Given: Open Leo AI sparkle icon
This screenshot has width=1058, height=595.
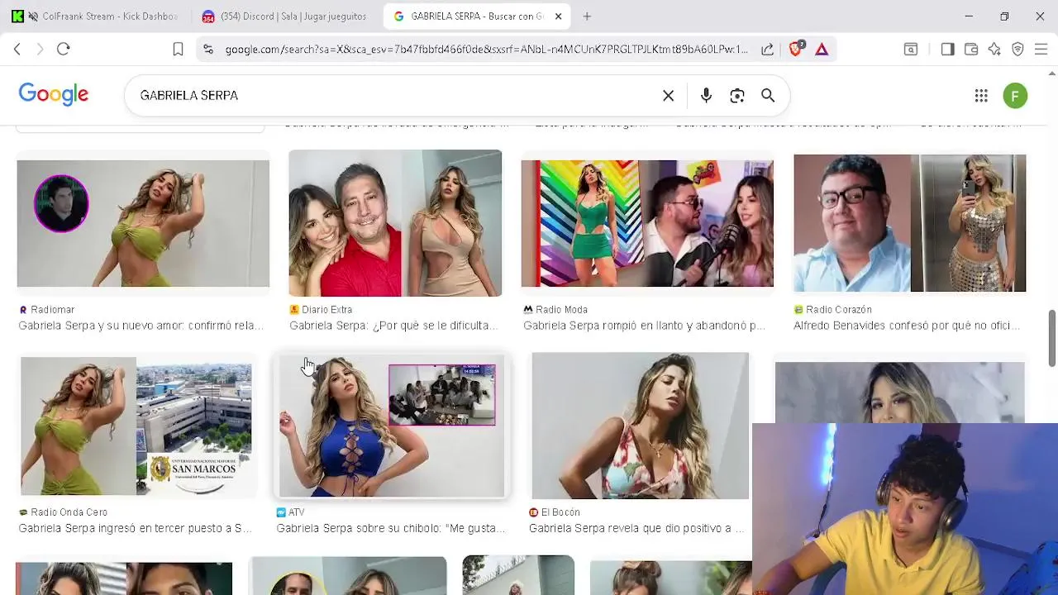Looking at the screenshot, I should tap(994, 50).
